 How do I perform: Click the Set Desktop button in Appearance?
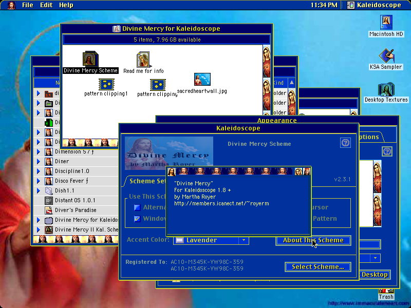tap(375, 275)
